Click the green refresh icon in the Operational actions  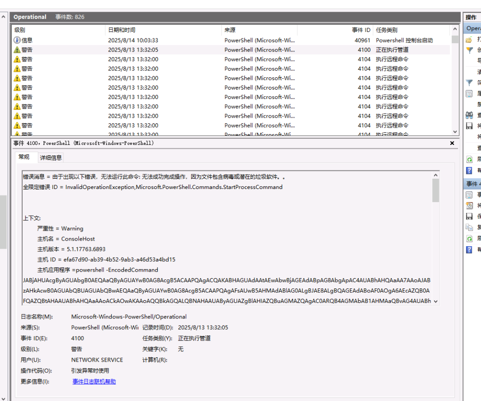(469, 159)
